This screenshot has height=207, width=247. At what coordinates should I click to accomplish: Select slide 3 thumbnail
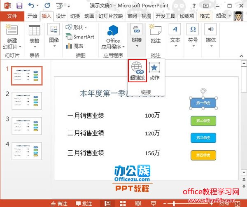[27, 126]
